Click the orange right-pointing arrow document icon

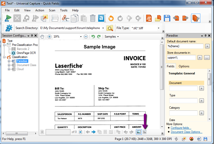click(x=185, y=18)
